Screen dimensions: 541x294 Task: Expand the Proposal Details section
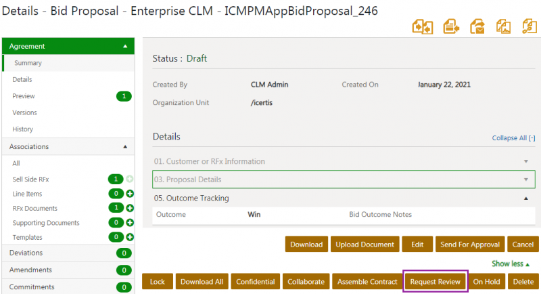[x=525, y=180]
